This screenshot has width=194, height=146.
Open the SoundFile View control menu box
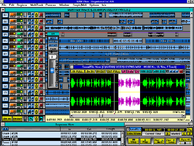click(x=72, y=67)
